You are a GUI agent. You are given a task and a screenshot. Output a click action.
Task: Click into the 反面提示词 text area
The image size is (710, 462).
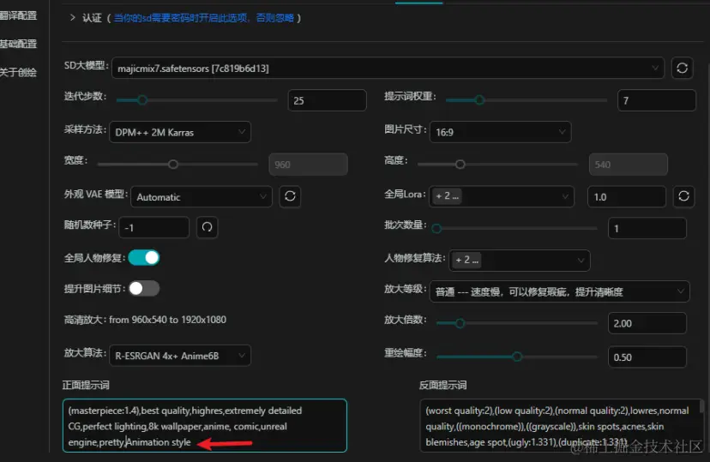click(x=560, y=425)
